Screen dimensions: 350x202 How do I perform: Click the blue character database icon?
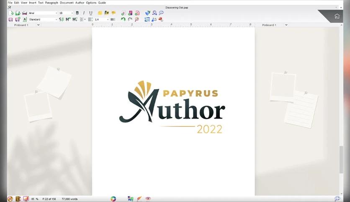click(x=154, y=20)
